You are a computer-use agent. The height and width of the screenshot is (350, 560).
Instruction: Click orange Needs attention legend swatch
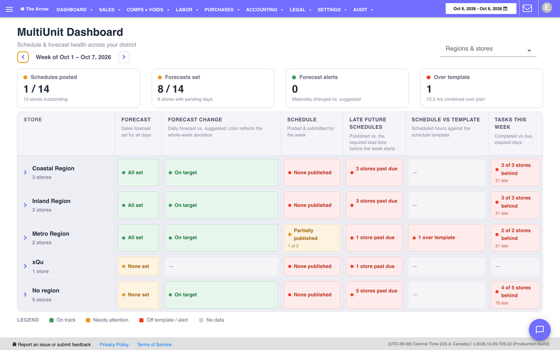click(x=88, y=320)
